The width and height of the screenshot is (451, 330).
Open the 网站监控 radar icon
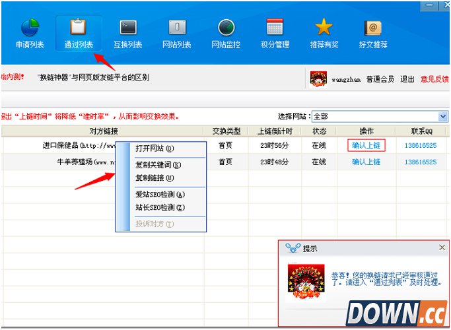coord(226,28)
